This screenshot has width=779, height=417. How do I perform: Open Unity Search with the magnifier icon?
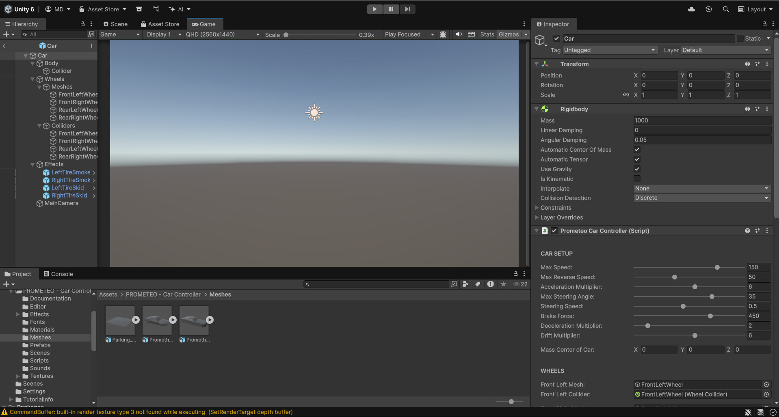click(x=725, y=9)
